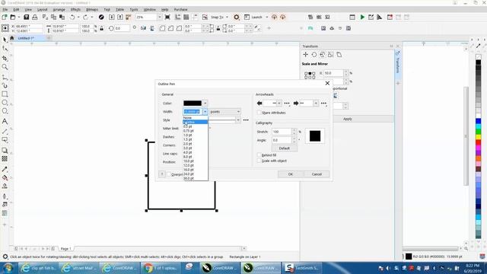Select the Freehand tool
487x274 pixels.
[x=5, y=77]
